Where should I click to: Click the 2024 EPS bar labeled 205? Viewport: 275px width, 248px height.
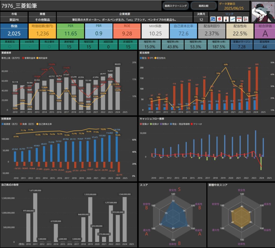(x=257, y=88)
